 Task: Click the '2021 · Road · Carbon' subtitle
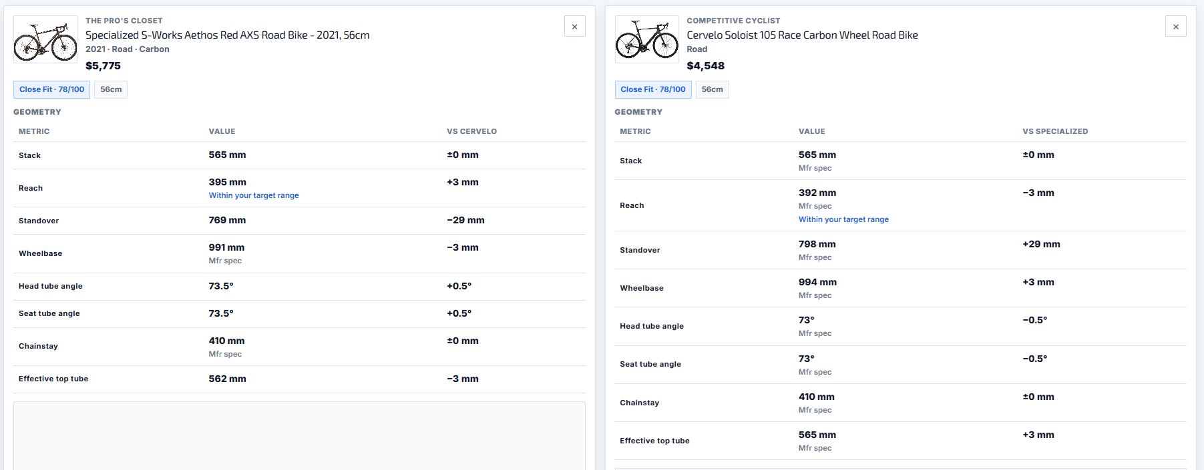[x=127, y=49]
